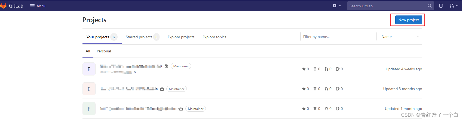Open first project avatar E, updated 4 weeks ago
The image size is (462, 120).
(x=89, y=69)
